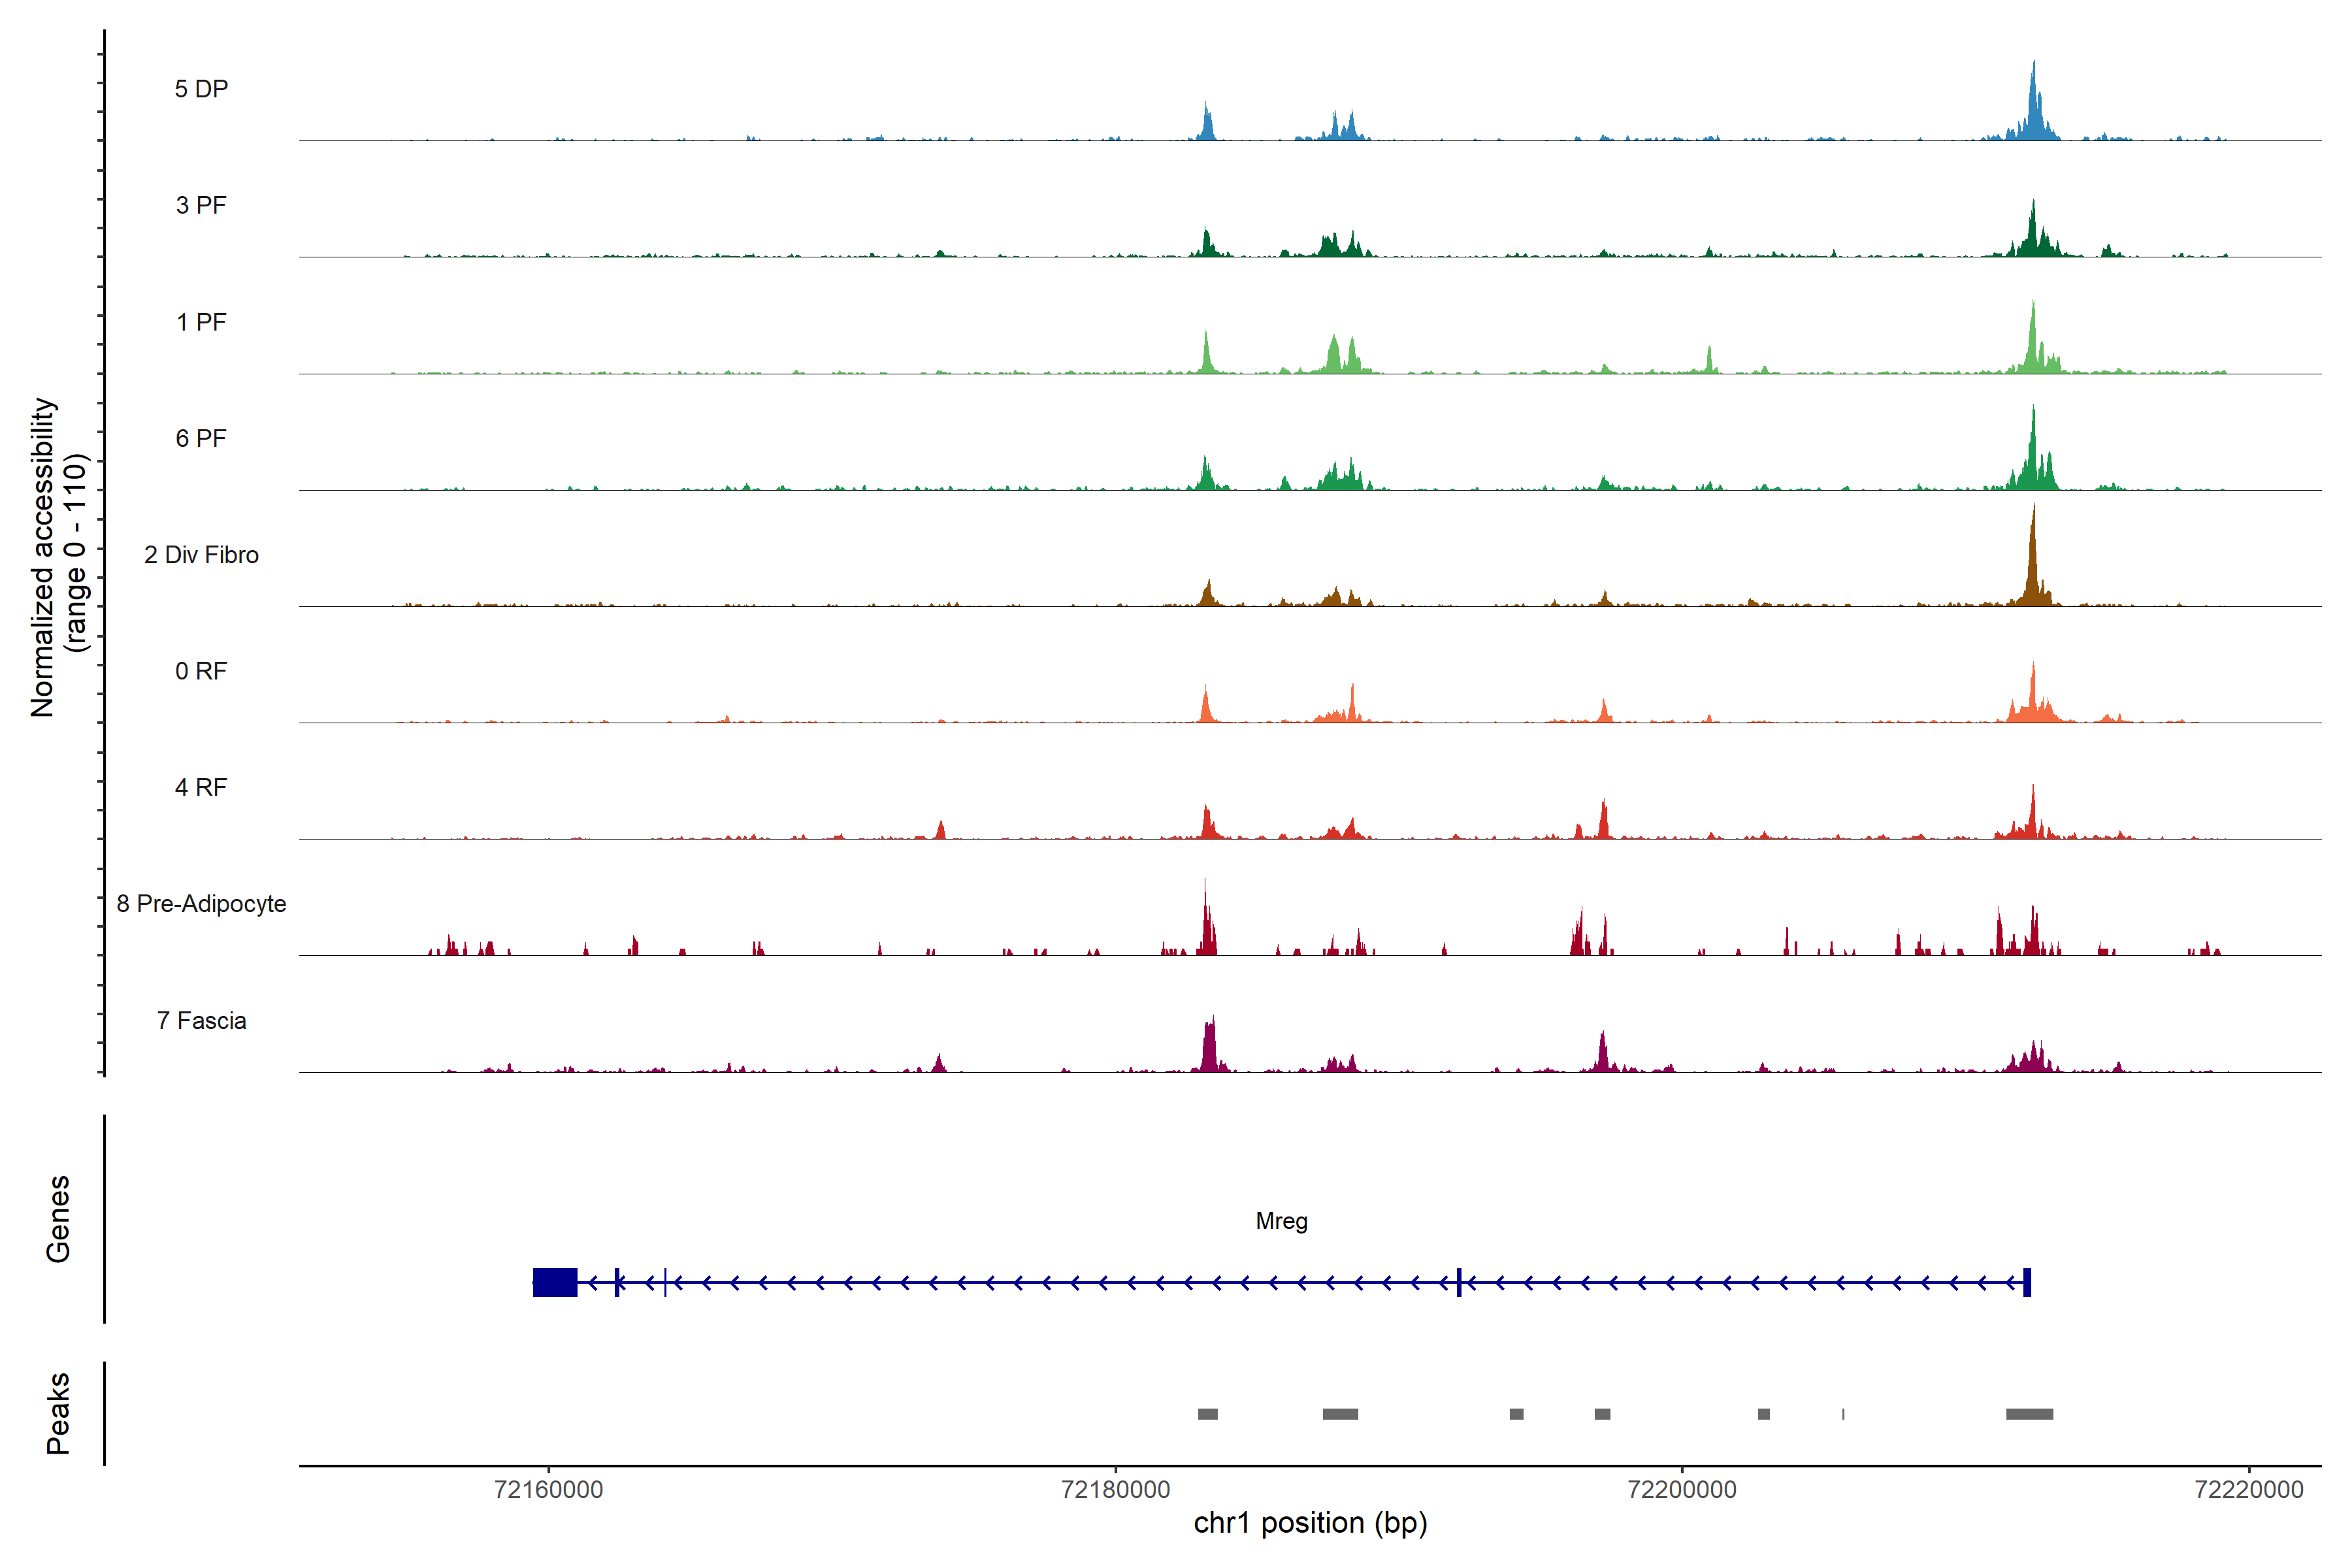Click the leftmost gray peak region bar
Screen dimensions: 2352x1568
pyautogui.click(x=1208, y=1414)
